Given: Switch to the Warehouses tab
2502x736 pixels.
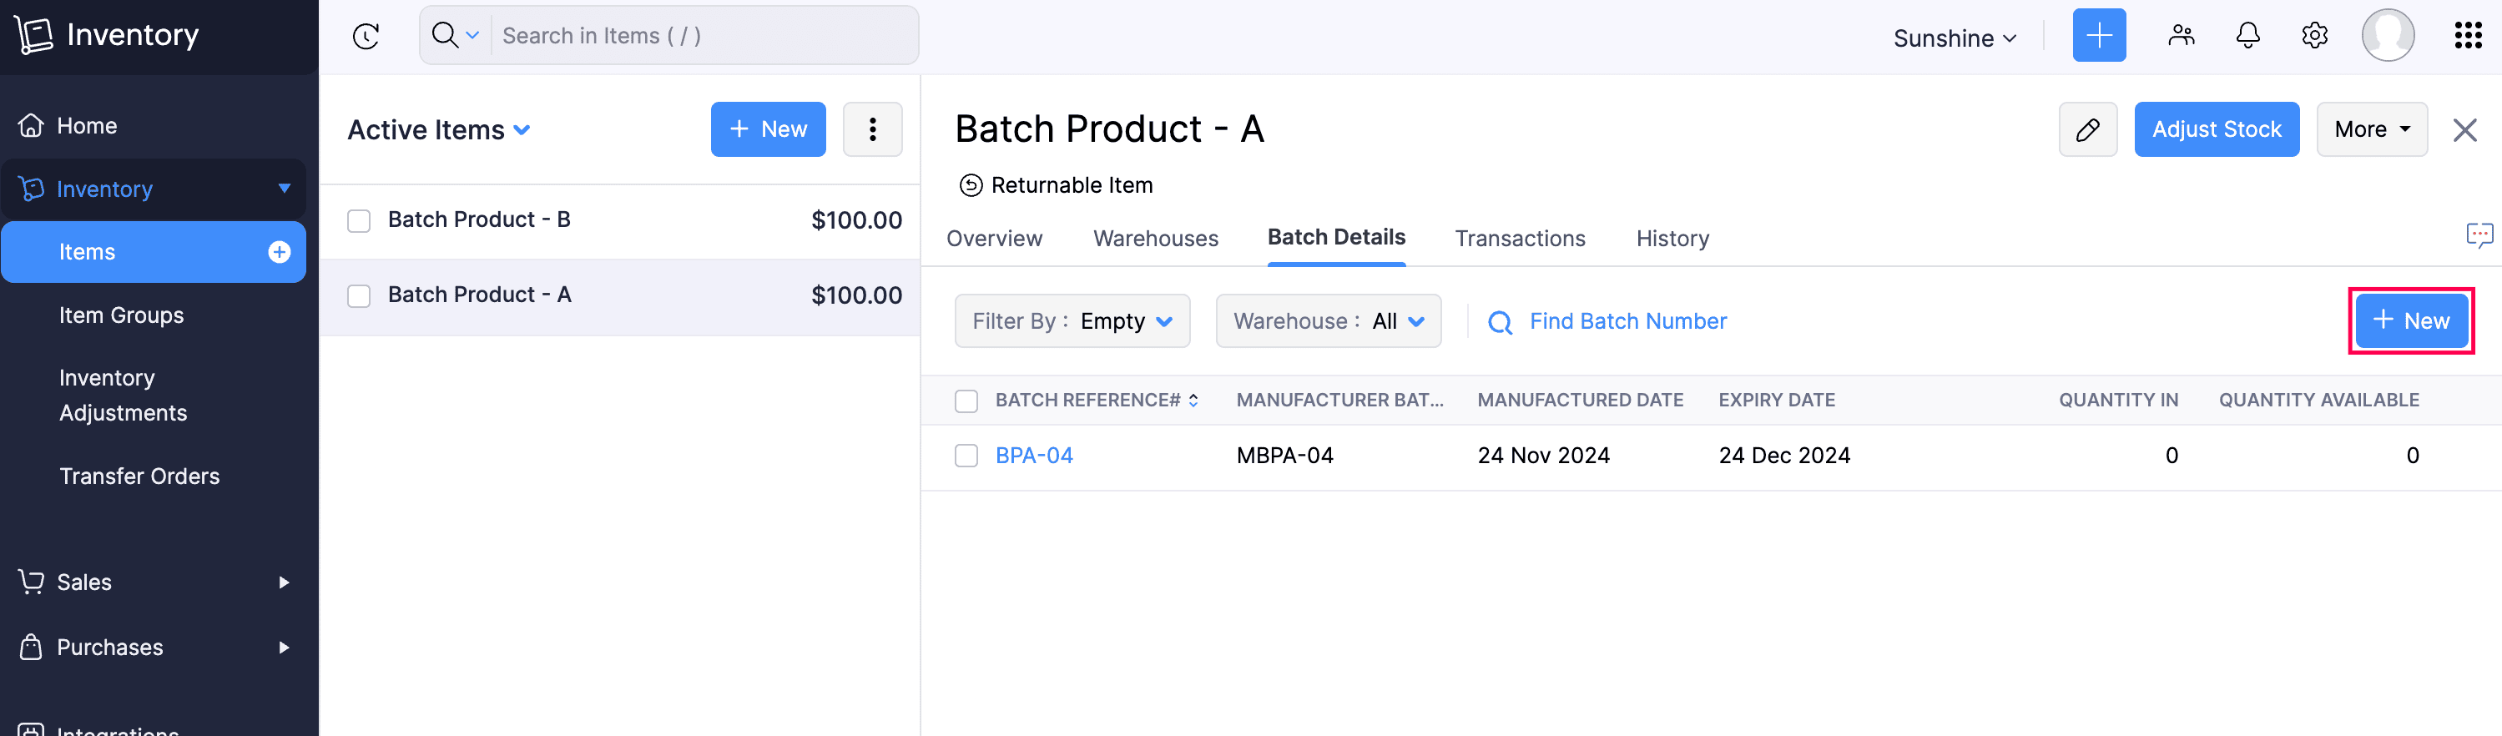Looking at the screenshot, I should 1155,239.
